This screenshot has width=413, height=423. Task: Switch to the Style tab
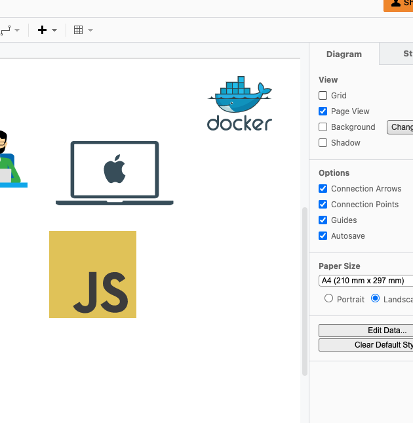click(397, 53)
